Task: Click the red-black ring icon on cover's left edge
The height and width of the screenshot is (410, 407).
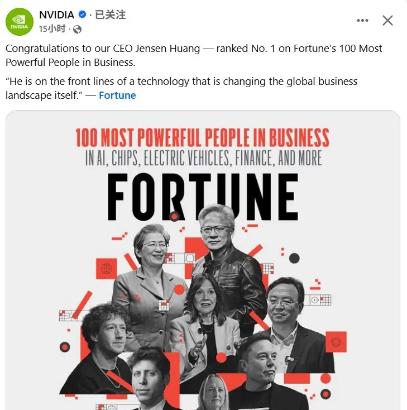Action: [x=65, y=347]
